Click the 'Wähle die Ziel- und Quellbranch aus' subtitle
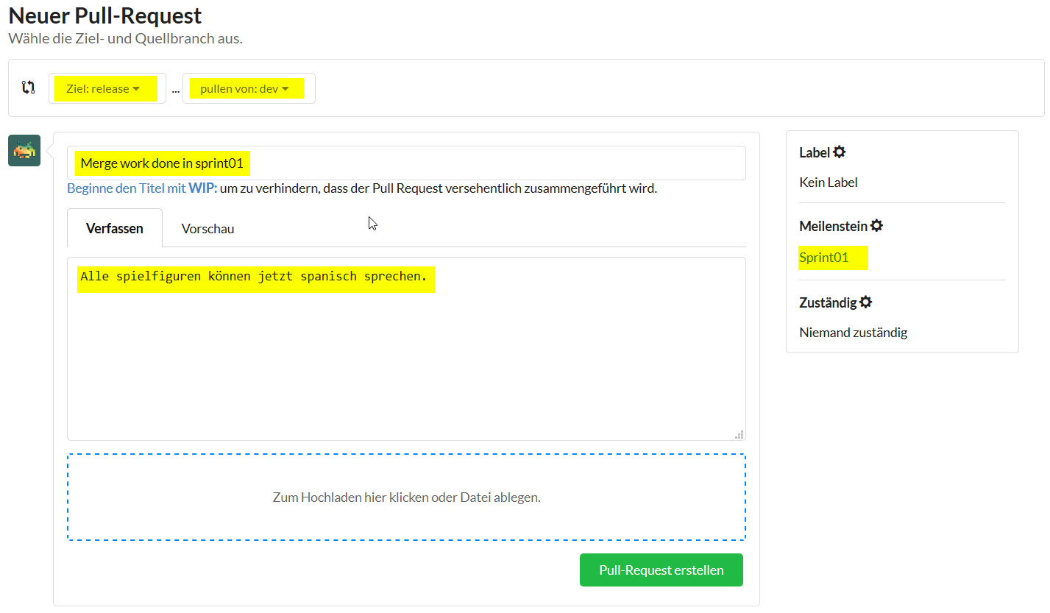The width and height of the screenshot is (1050, 613). [x=125, y=38]
